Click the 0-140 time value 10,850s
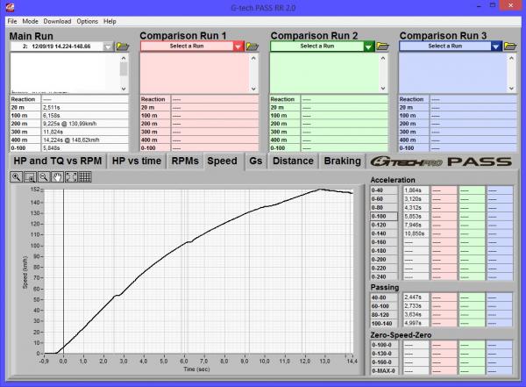 pyautogui.click(x=416, y=233)
